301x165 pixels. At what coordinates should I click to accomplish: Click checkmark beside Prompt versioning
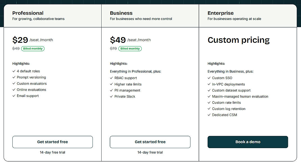pos(14,77)
